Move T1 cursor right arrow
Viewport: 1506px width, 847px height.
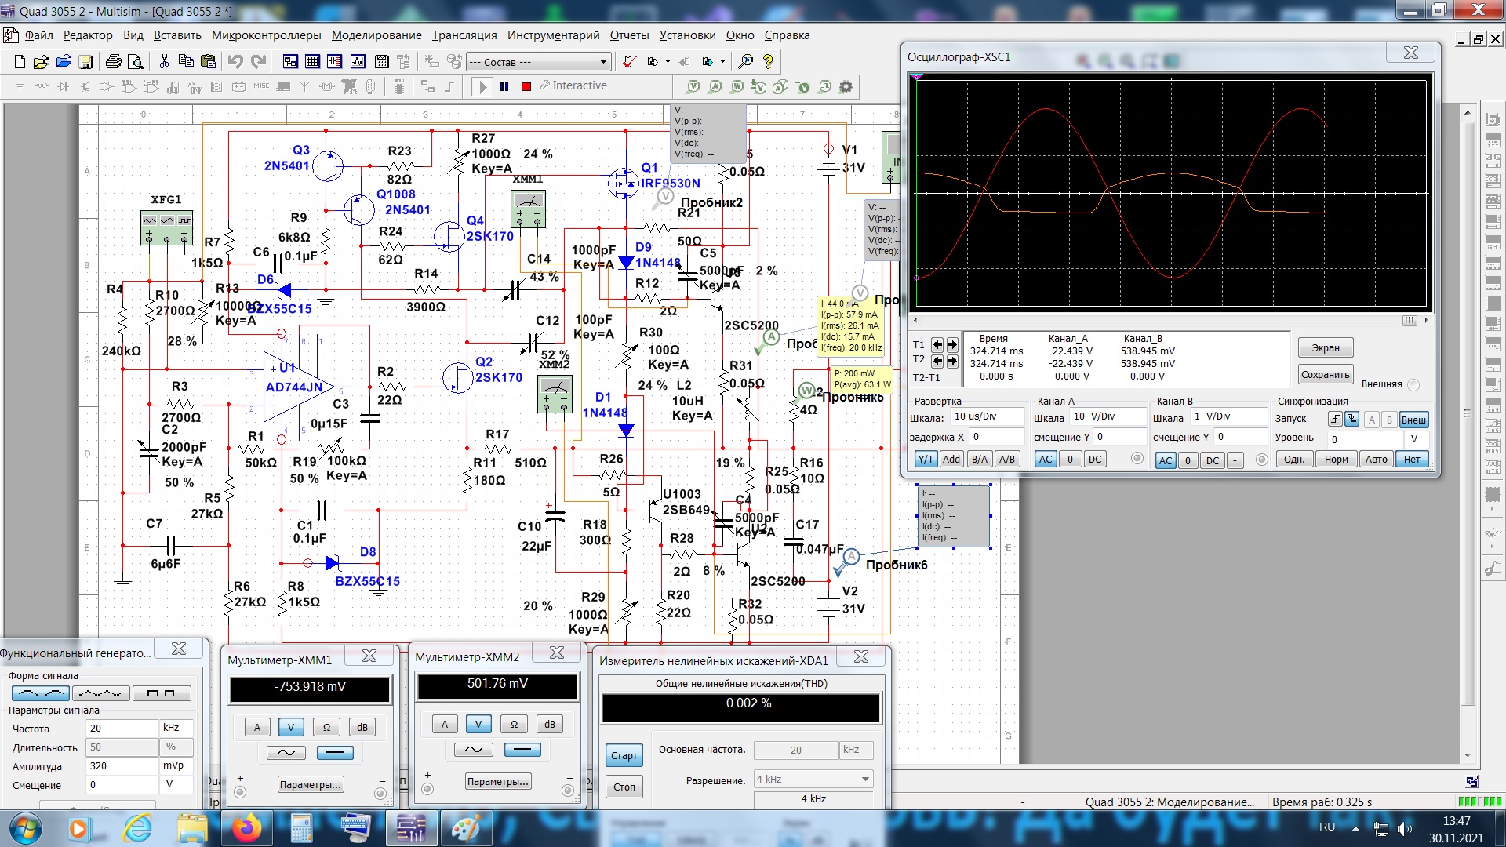952,345
